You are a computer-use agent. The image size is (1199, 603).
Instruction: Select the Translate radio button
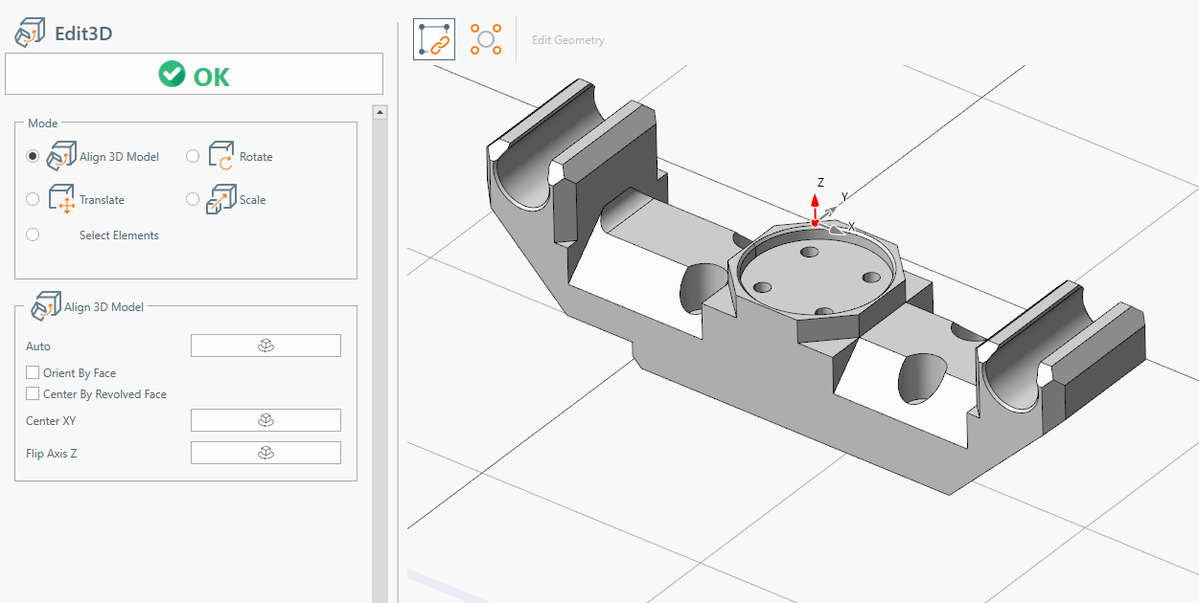34,199
